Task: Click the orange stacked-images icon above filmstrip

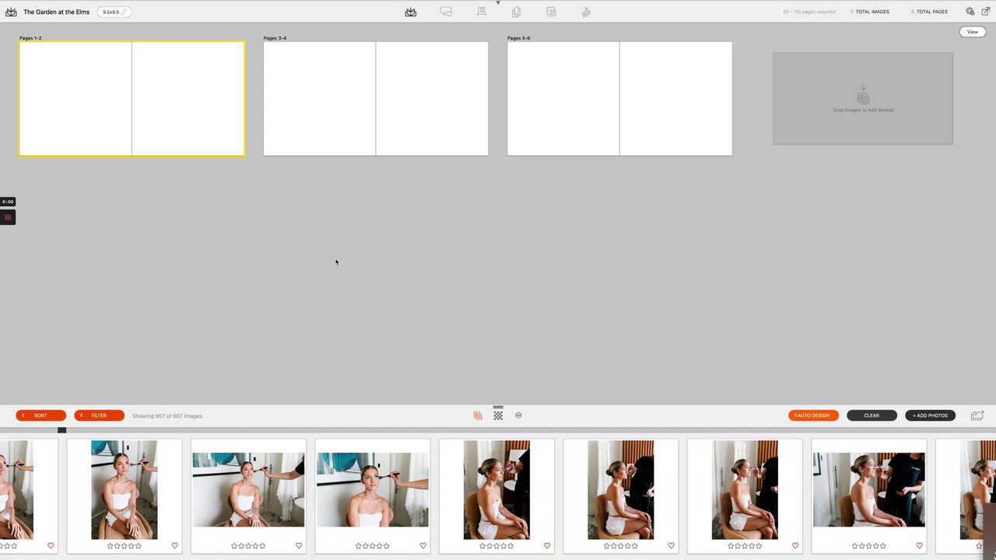Action: (478, 415)
